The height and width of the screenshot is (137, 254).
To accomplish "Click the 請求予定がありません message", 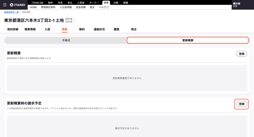I will tap(127, 128).
